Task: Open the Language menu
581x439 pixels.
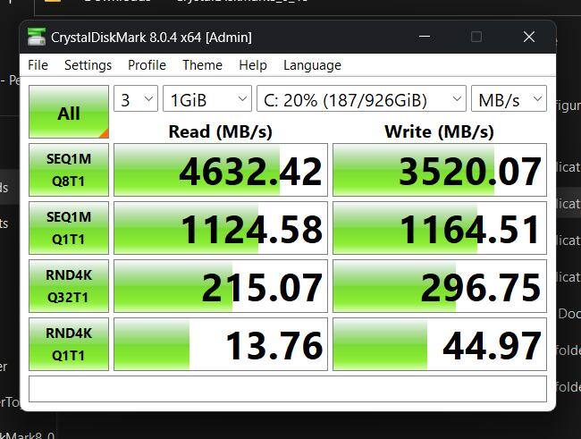Action: pyautogui.click(x=312, y=65)
